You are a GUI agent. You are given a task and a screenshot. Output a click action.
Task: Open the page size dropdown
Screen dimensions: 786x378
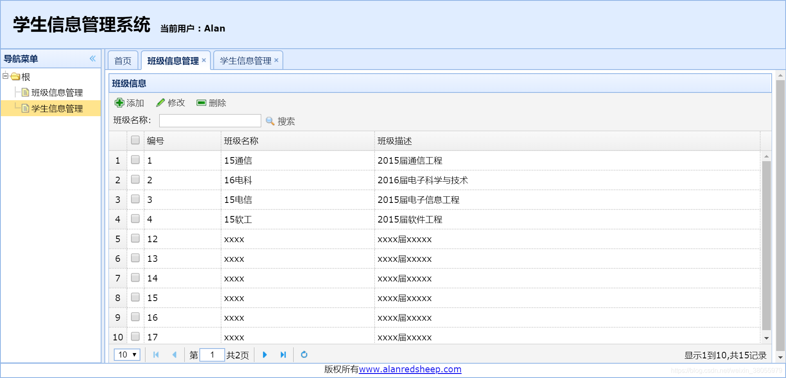pos(127,355)
